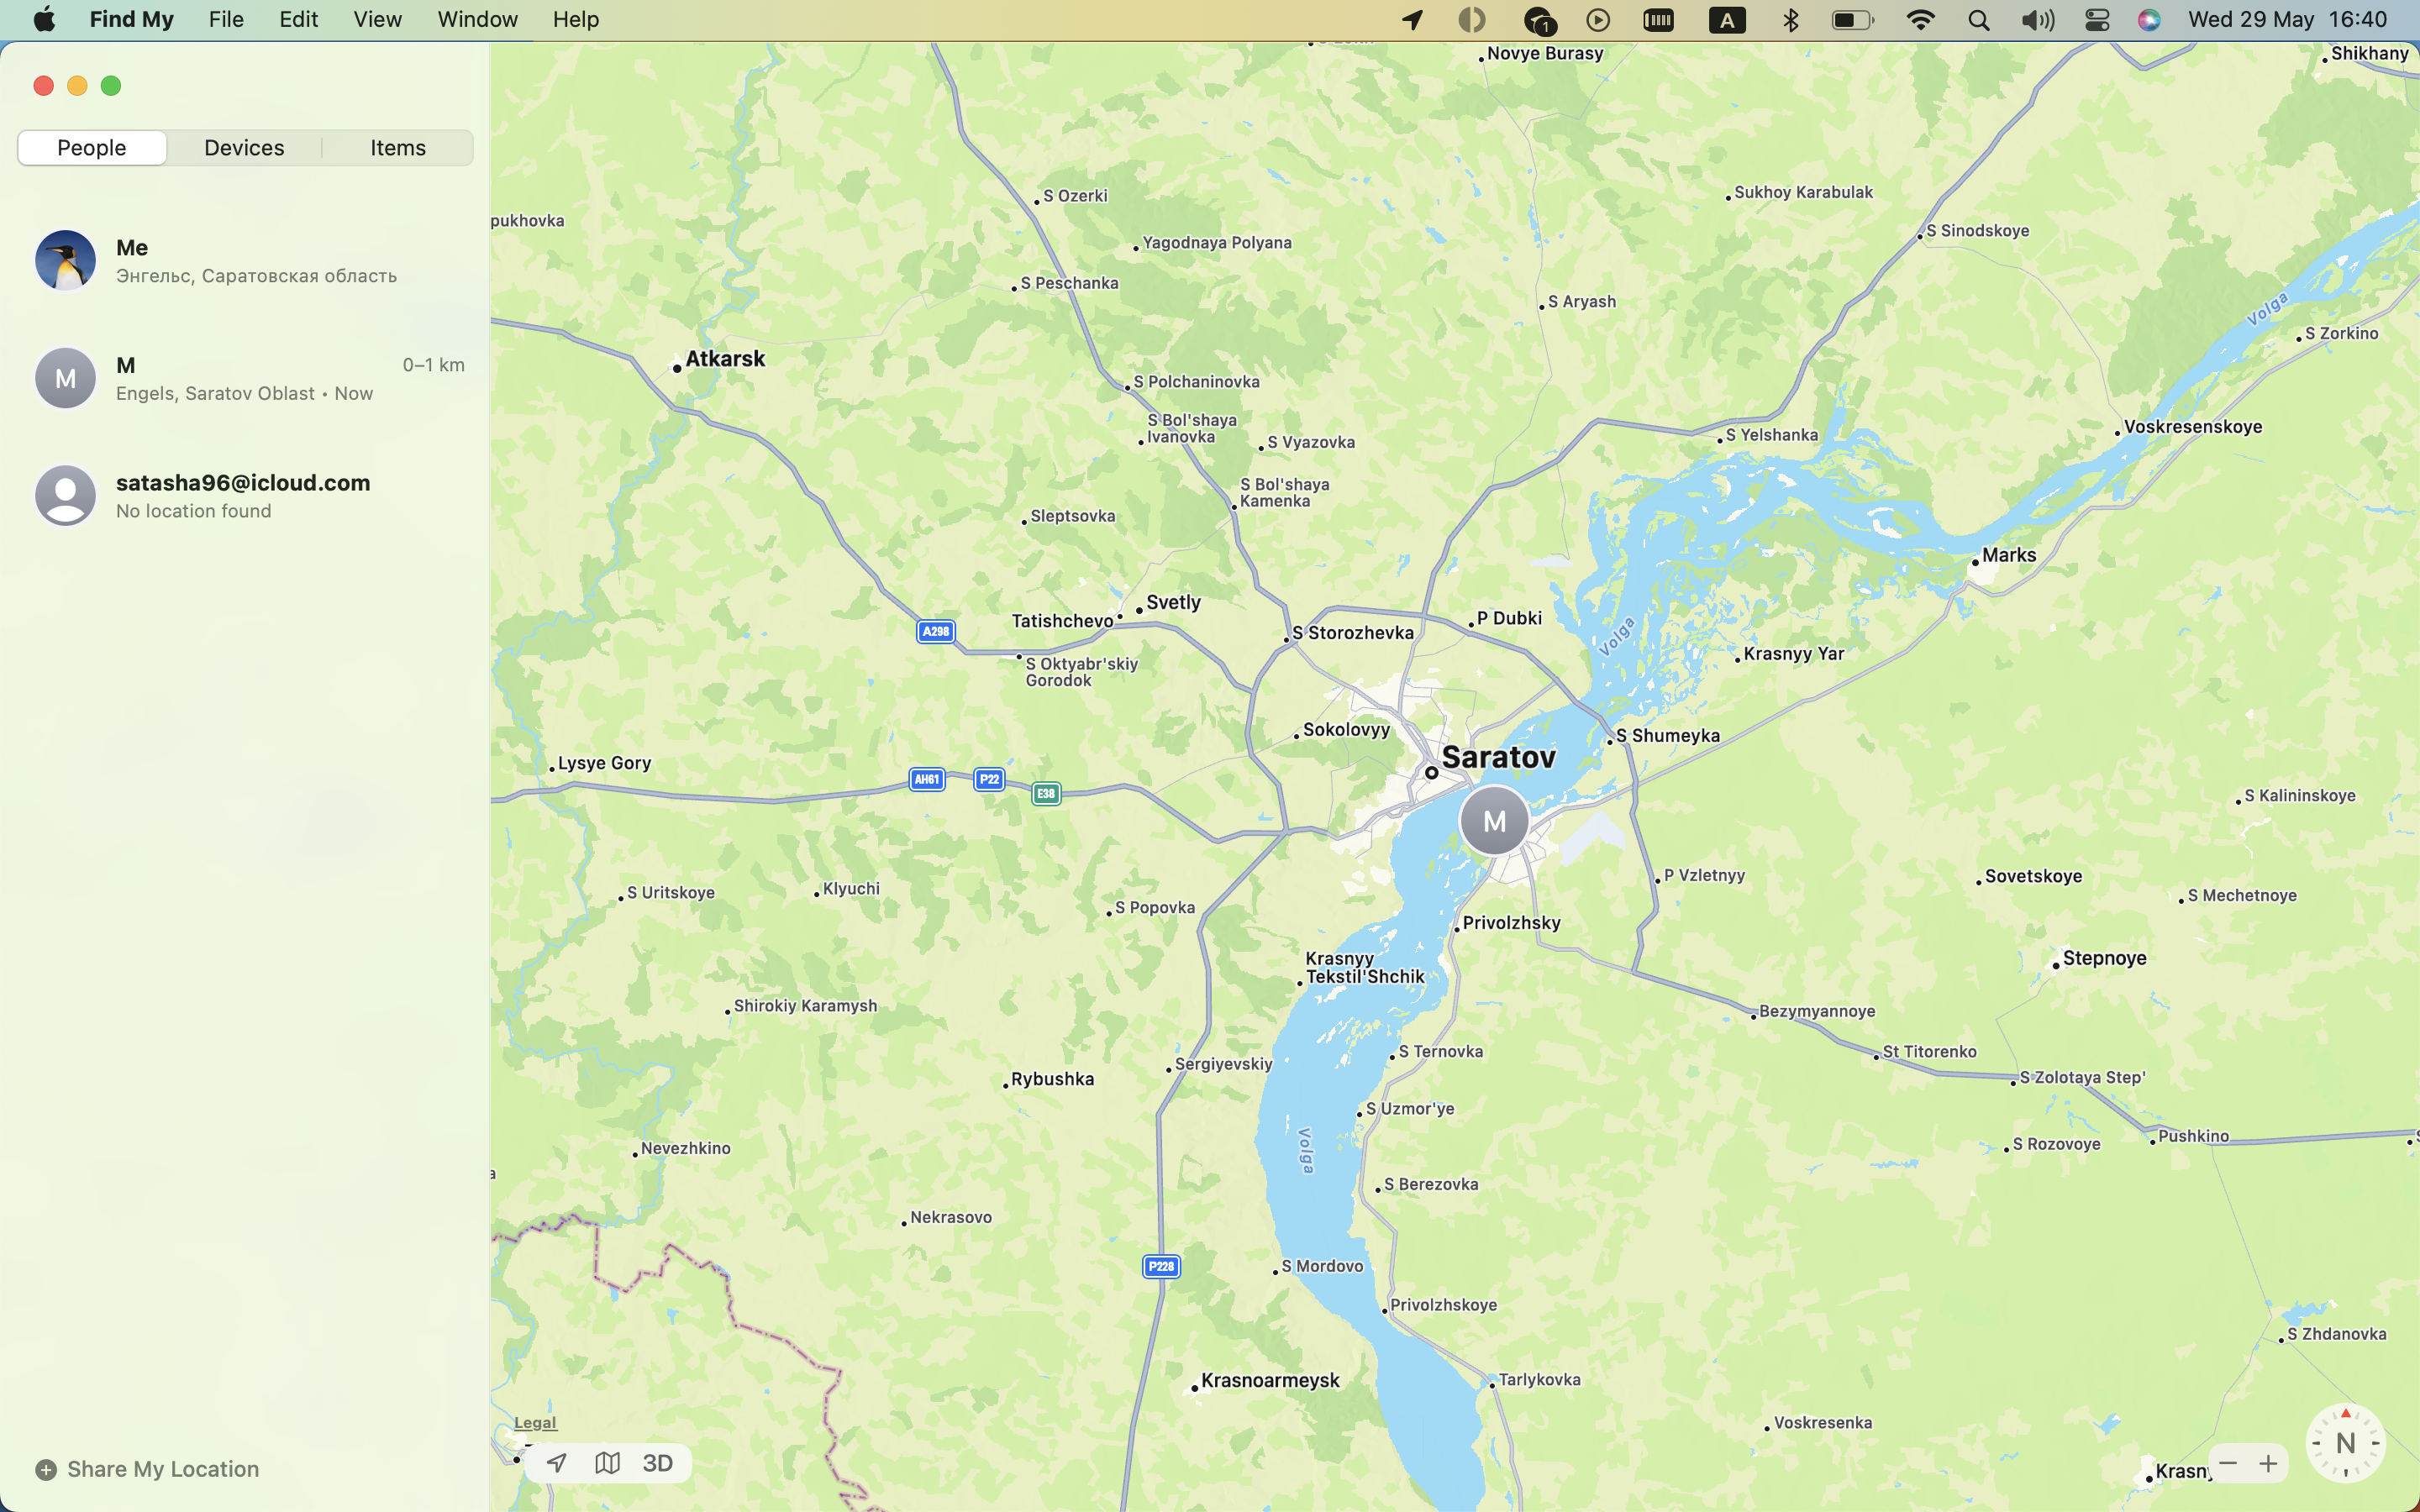This screenshot has width=2420, height=1512.
Task: Open the Wi-Fi status menu
Action: pos(1920,19)
